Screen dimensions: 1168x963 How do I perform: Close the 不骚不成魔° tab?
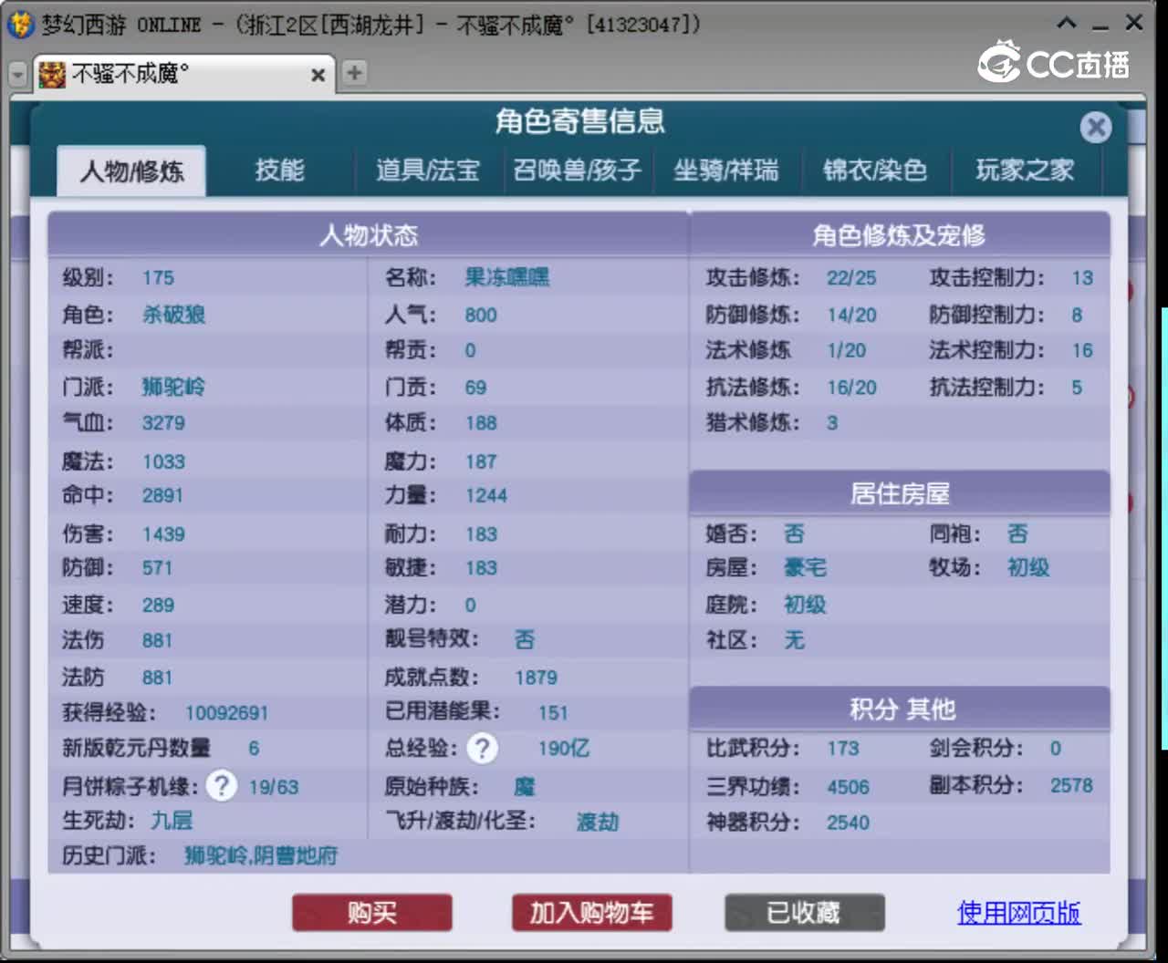(318, 75)
